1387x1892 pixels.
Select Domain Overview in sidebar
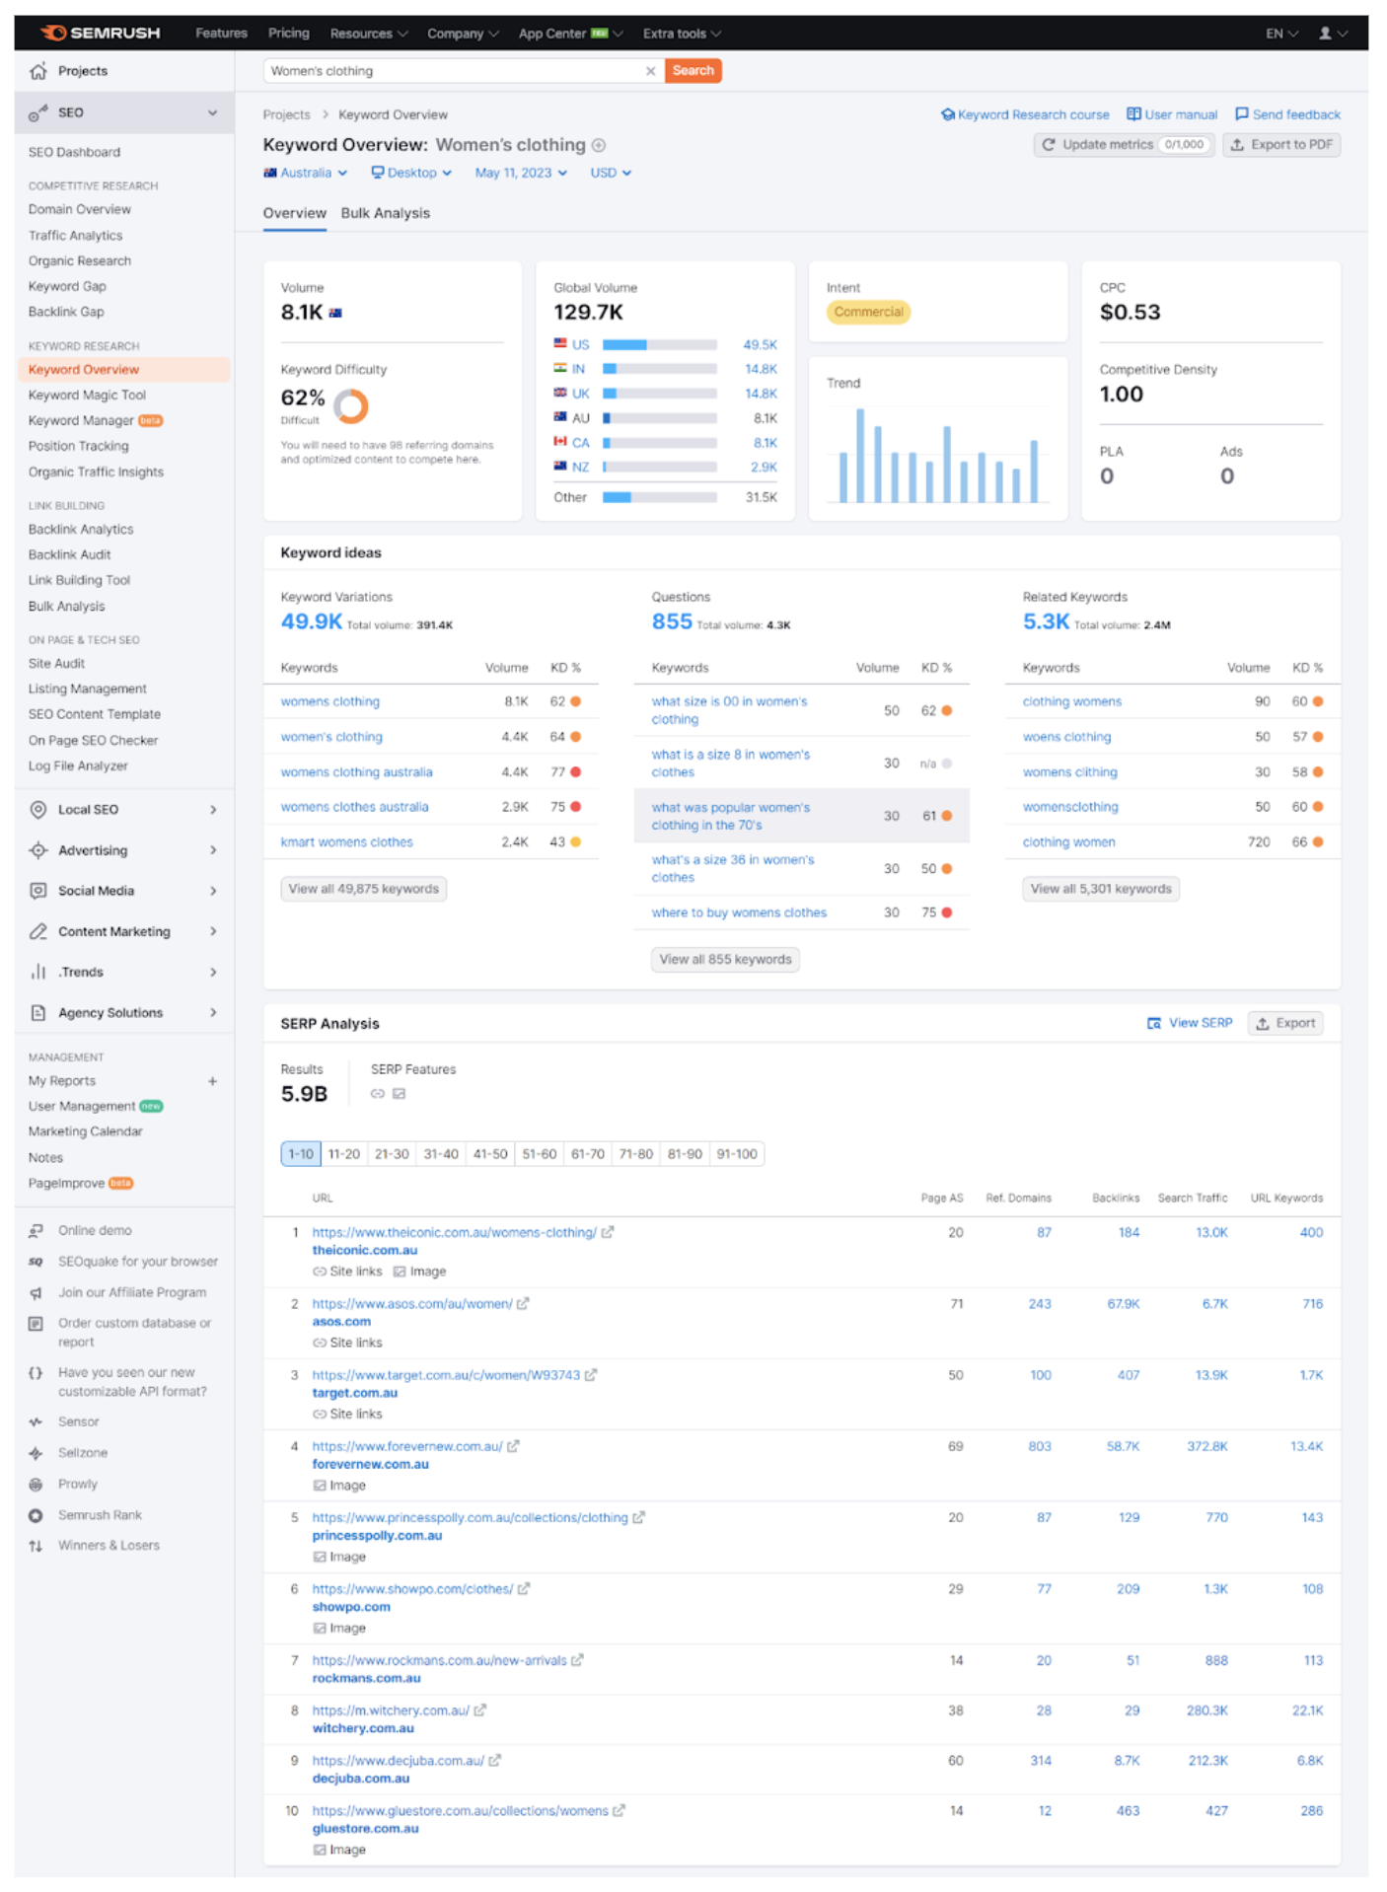tap(79, 209)
